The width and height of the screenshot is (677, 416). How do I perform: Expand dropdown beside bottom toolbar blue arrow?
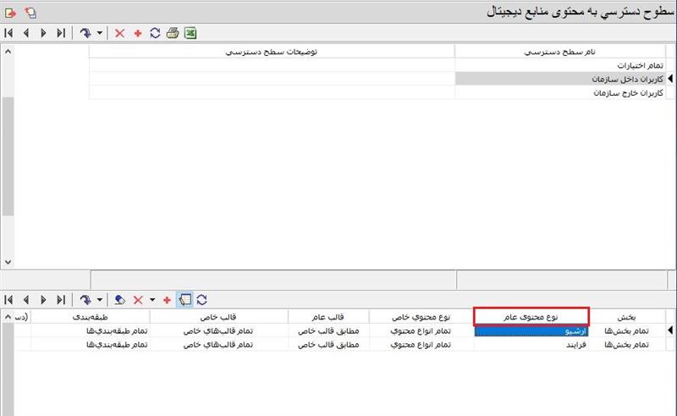click(x=100, y=300)
